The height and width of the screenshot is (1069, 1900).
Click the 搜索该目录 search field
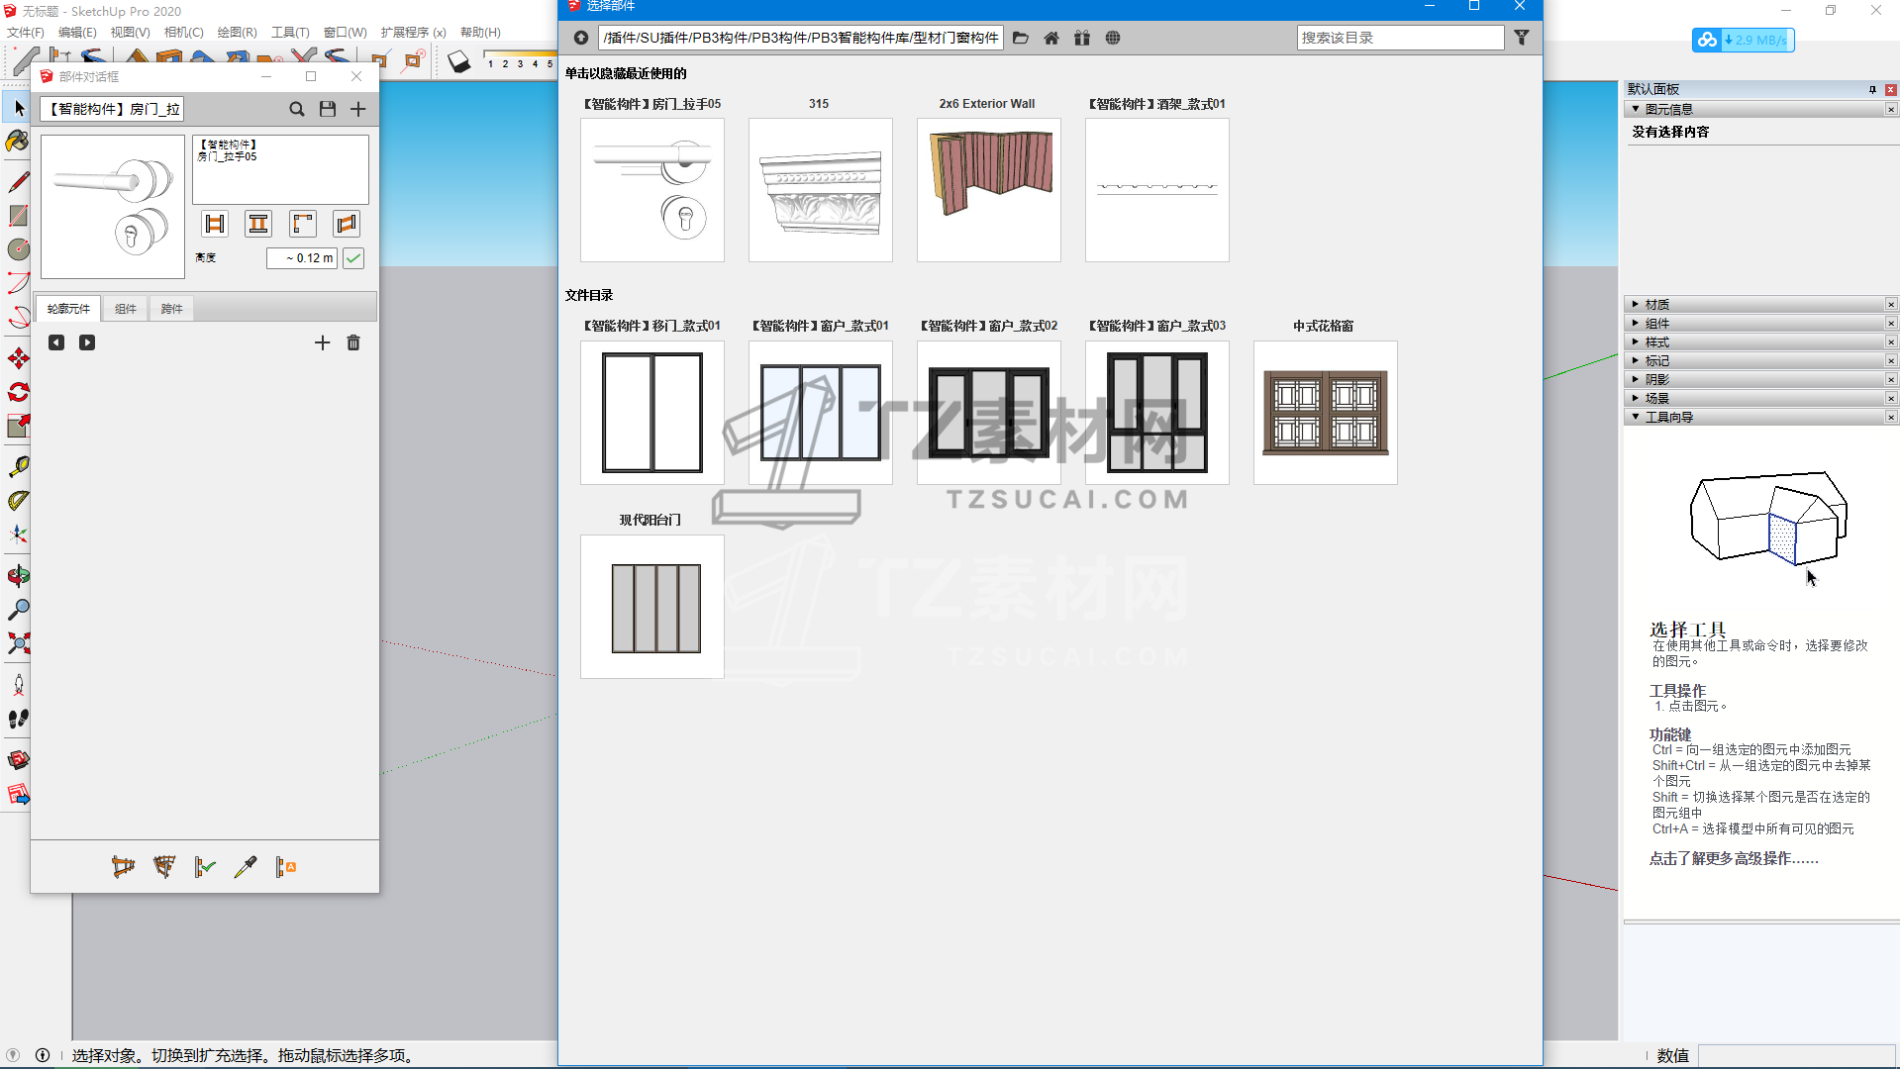(1400, 38)
